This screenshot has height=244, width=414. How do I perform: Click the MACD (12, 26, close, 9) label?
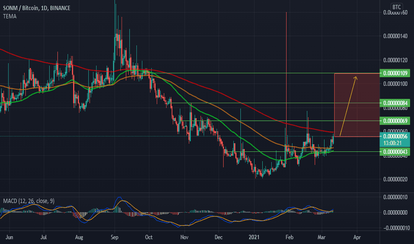point(29,201)
